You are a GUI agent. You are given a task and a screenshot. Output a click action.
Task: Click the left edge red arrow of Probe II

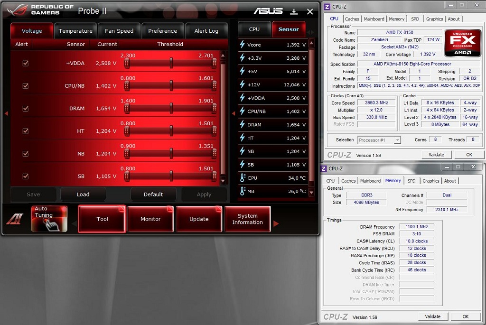6,113
